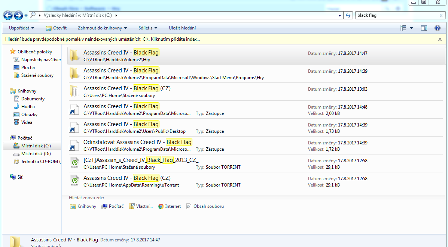Dismiss the yellow indexing info bar
This screenshot has width=448, height=247.
click(x=440, y=39)
